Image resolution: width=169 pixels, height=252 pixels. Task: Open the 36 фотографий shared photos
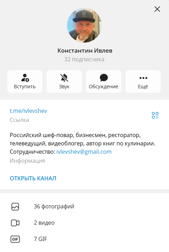pyautogui.click(x=84, y=207)
